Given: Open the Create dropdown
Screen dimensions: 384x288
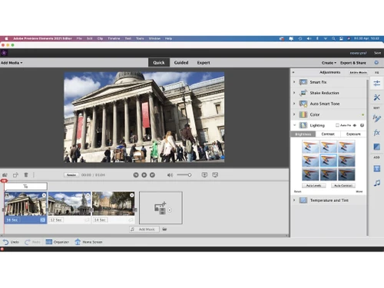Looking at the screenshot, I should [x=329, y=63].
